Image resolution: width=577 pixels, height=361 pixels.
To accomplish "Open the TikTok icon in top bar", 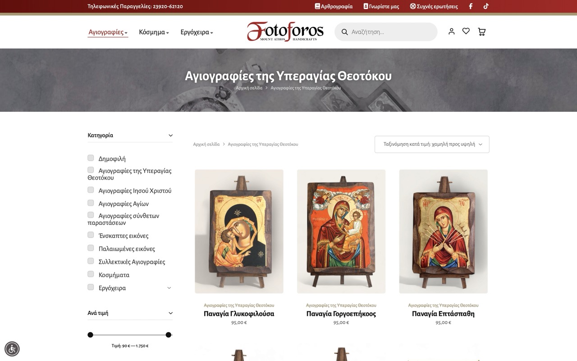I will (486, 6).
